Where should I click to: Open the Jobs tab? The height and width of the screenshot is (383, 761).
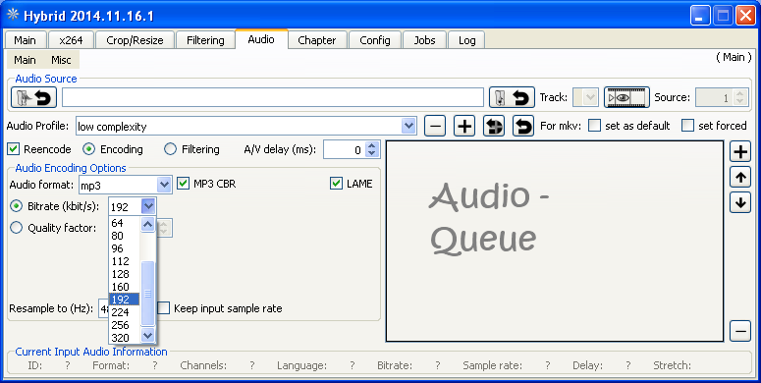[424, 40]
